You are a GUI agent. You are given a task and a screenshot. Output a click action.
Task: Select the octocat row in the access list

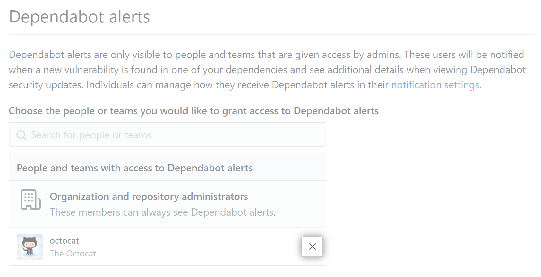[144, 247]
